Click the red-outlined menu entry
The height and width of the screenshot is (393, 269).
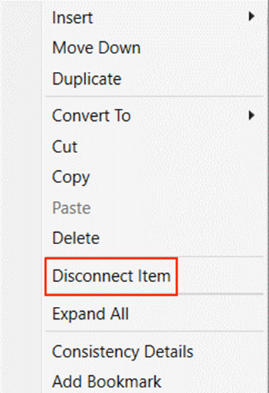click(111, 276)
